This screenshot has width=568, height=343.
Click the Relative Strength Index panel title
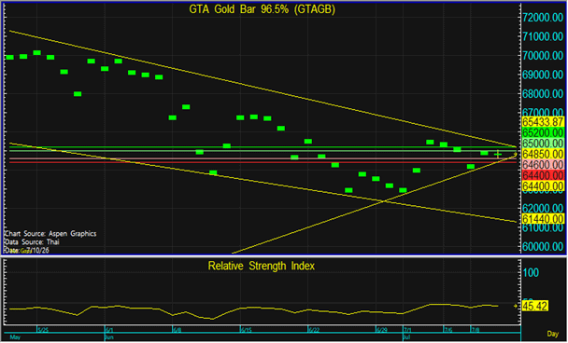tap(262, 266)
